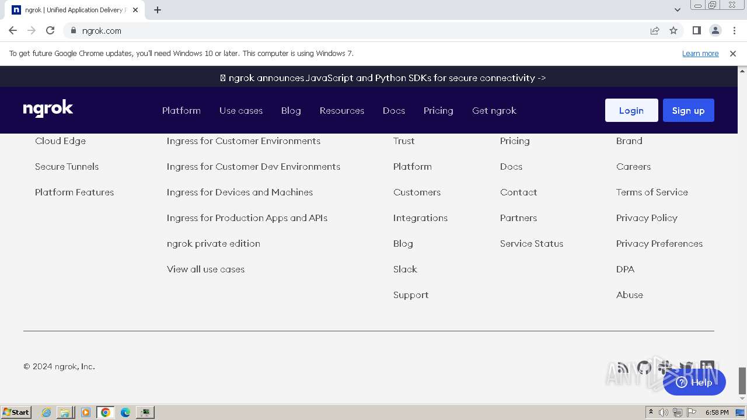The width and height of the screenshot is (747, 420).
Task: Open Ingress for Production Apps and APIs
Action: point(247,218)
